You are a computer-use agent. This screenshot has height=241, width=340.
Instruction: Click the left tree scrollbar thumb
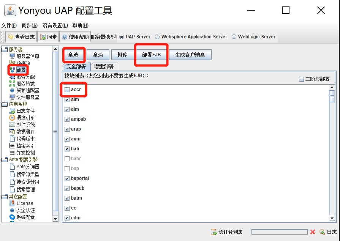(x=55, y=131)
